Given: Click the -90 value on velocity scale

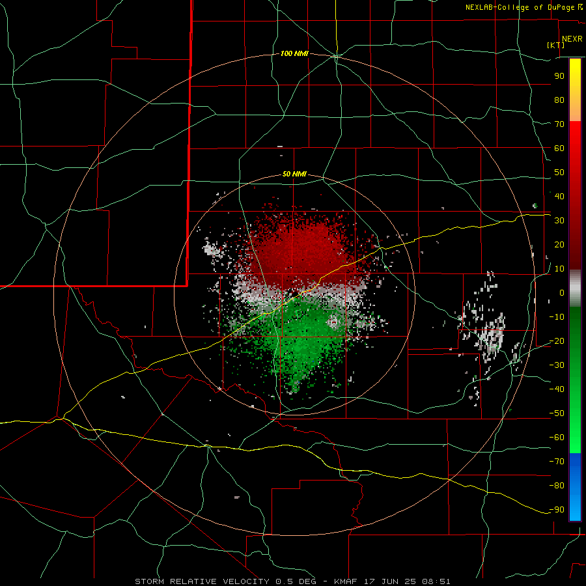Looking at the screenshot, I should [x=557, y=510].
